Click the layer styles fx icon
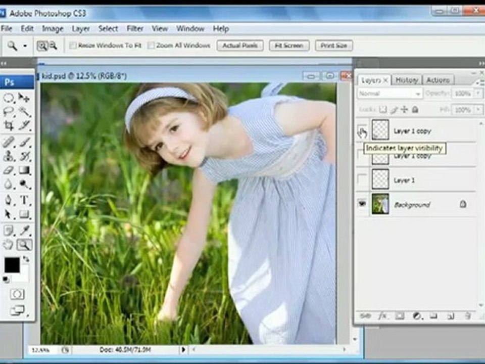485x364 pixels. (382, 316)
